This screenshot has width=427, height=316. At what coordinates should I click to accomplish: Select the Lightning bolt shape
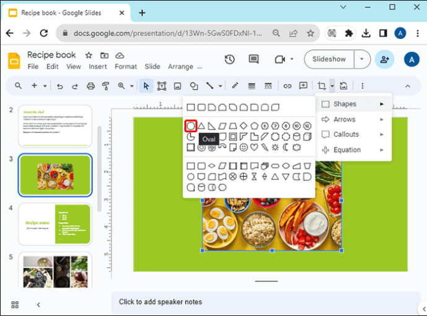pyautogui.click(x=265, y=147)
